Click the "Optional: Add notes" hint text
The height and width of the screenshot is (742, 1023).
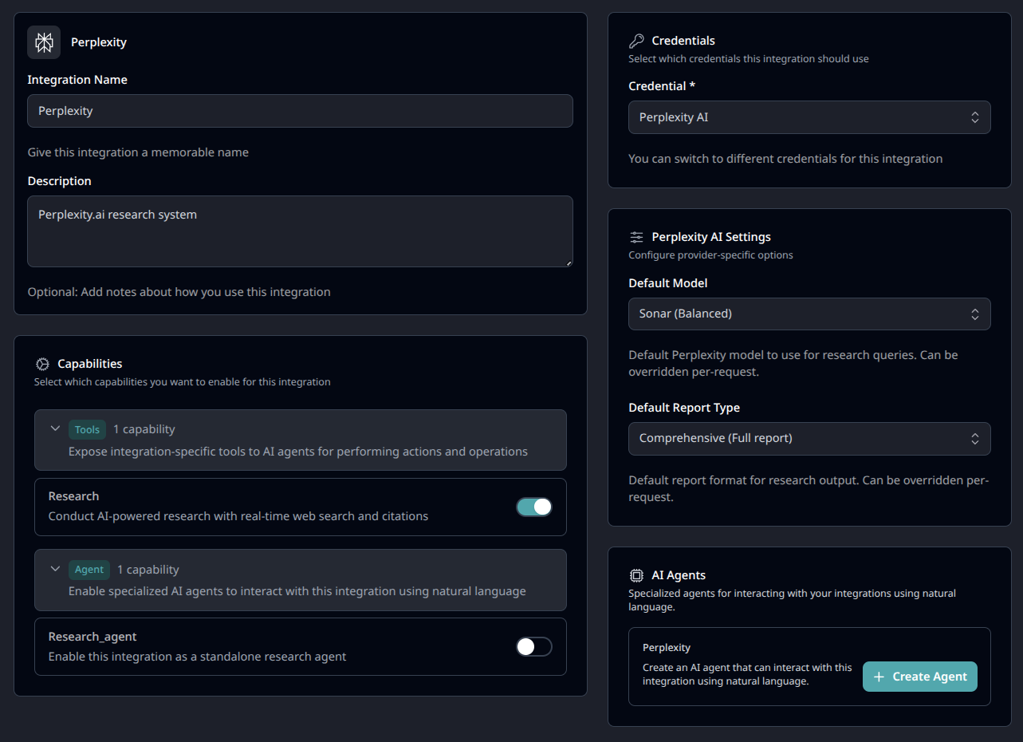(x=179, y=292)
